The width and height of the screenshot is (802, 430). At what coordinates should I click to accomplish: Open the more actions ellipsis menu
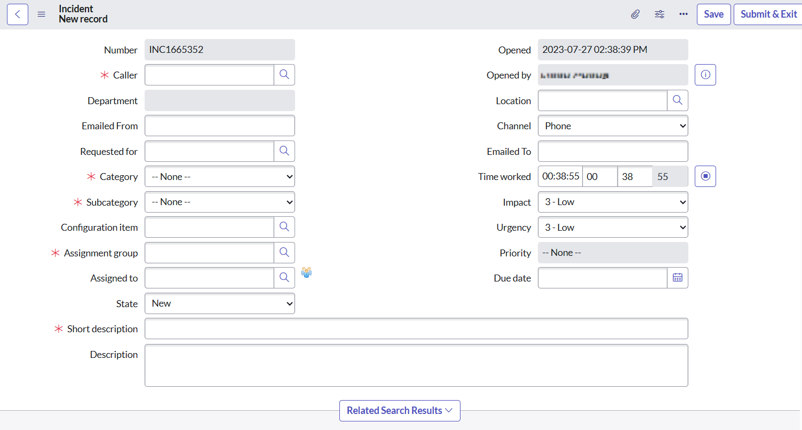tap(684, 14)
